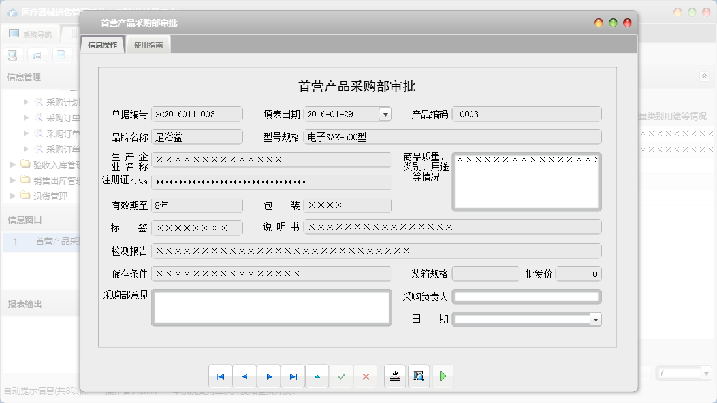This screenshot has width=717, height=403.
Task: Click the 采购部意见 text area
Action: 272,308
